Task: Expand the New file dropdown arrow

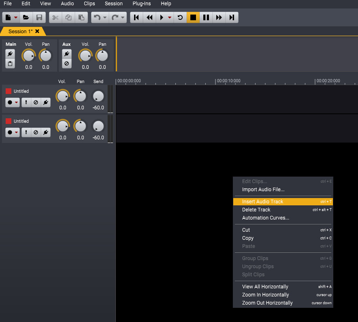Action: [x=16, y=17]
